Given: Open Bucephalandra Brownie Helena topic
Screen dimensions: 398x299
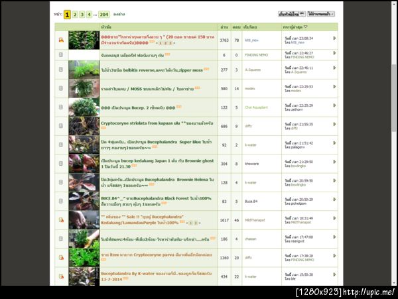Looking at the screenshot, I should (x=157, y=182).
